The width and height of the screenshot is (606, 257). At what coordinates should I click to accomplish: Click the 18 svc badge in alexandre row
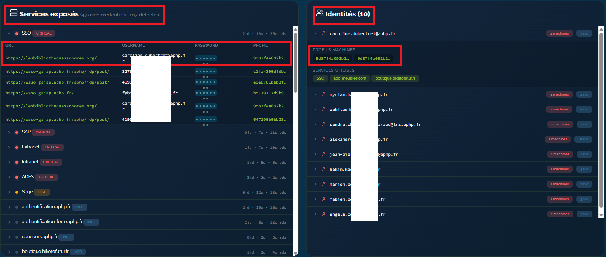(x=583, y=139)
